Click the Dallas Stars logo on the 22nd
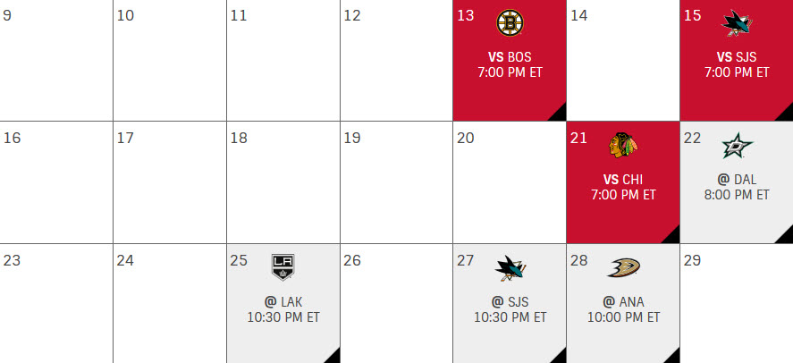Screen dimensions: 793x363 [x=737, y=146]
